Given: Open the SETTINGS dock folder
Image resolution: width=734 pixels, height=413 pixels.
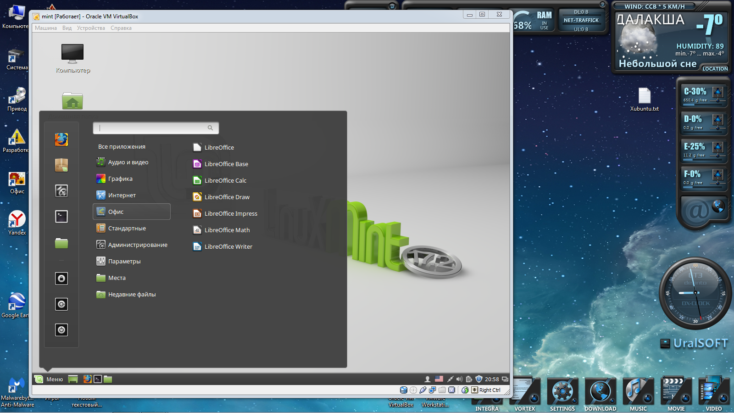Looking at the screenshot, I should click(562, 395).
